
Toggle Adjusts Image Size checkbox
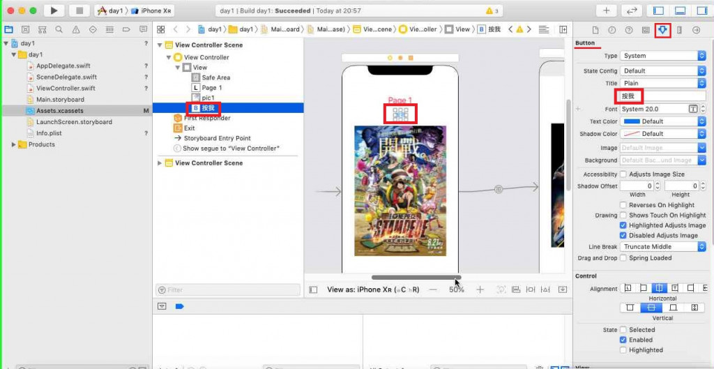623,174
